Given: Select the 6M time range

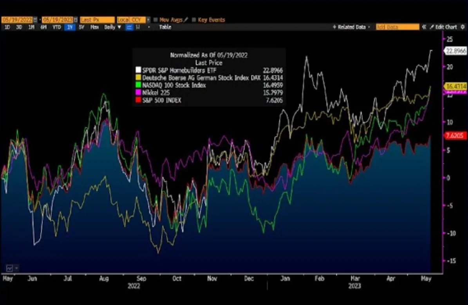Looking at the screenshot, I should click(x=43, y=27).
